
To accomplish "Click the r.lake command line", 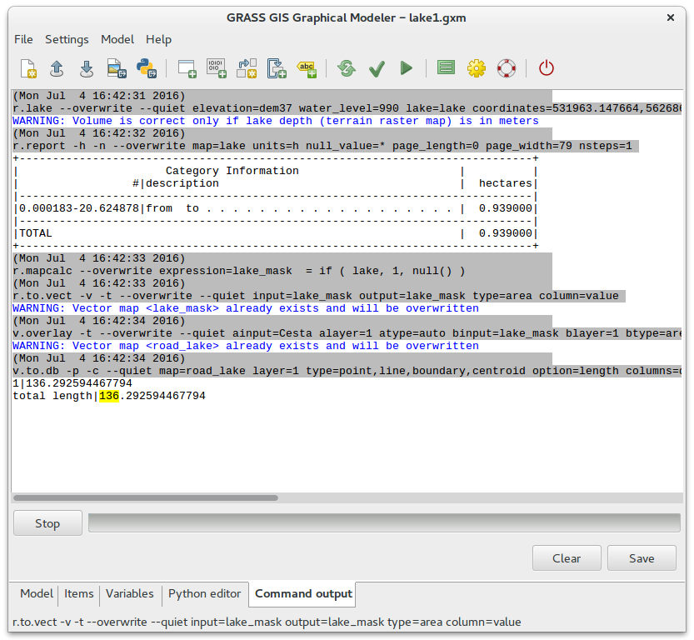I will (x=347, y=108).
